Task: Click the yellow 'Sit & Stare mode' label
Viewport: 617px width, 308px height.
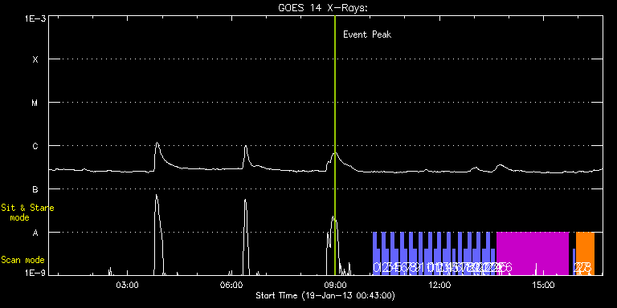Action: click(x=27, y=213)
